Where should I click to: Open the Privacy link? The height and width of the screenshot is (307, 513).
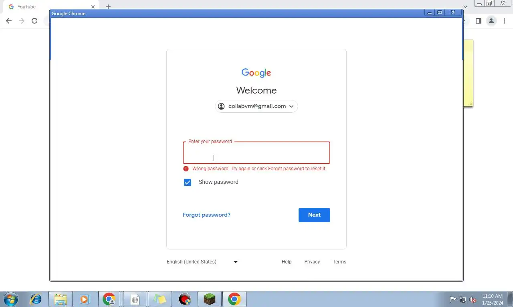click(x=312, y=262)
